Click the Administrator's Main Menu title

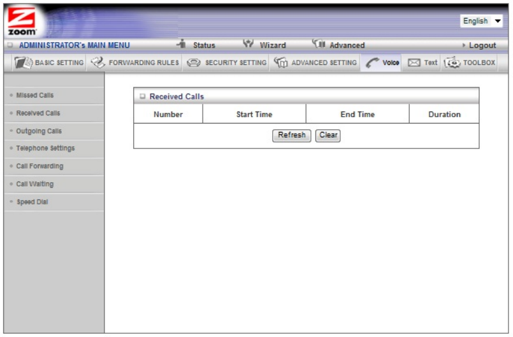point(75,45)
